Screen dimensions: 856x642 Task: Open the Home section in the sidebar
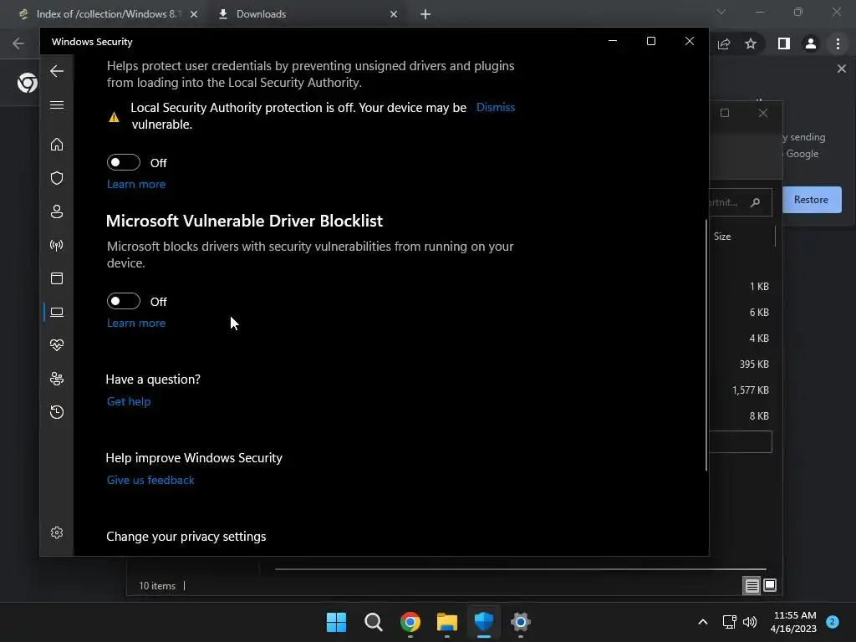(x=57, y=145)
